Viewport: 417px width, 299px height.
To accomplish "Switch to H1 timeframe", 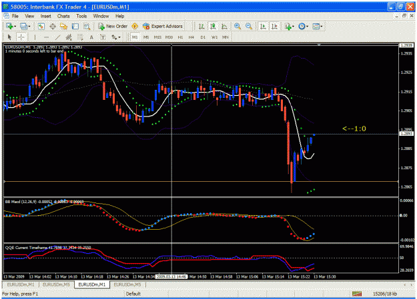I will [x=180, y=37].
